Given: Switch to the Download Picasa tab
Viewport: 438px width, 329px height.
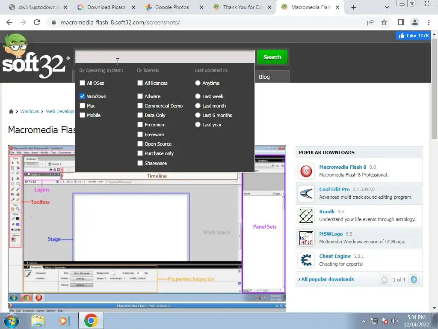Looking at the screenshot, I should point(106,7).
